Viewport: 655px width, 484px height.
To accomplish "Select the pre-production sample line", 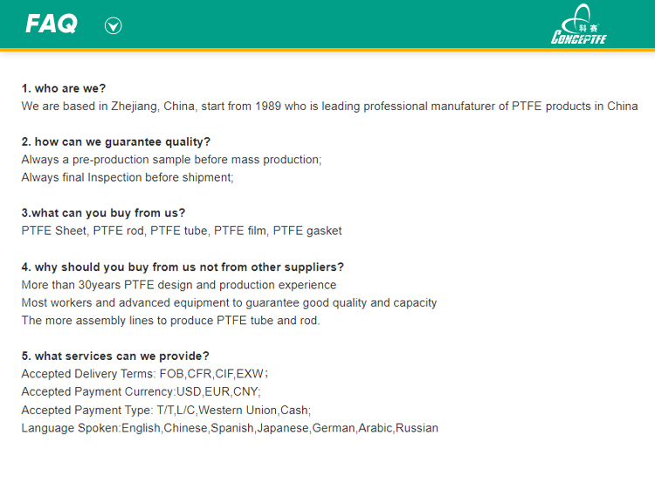I will tap(171, 160).
